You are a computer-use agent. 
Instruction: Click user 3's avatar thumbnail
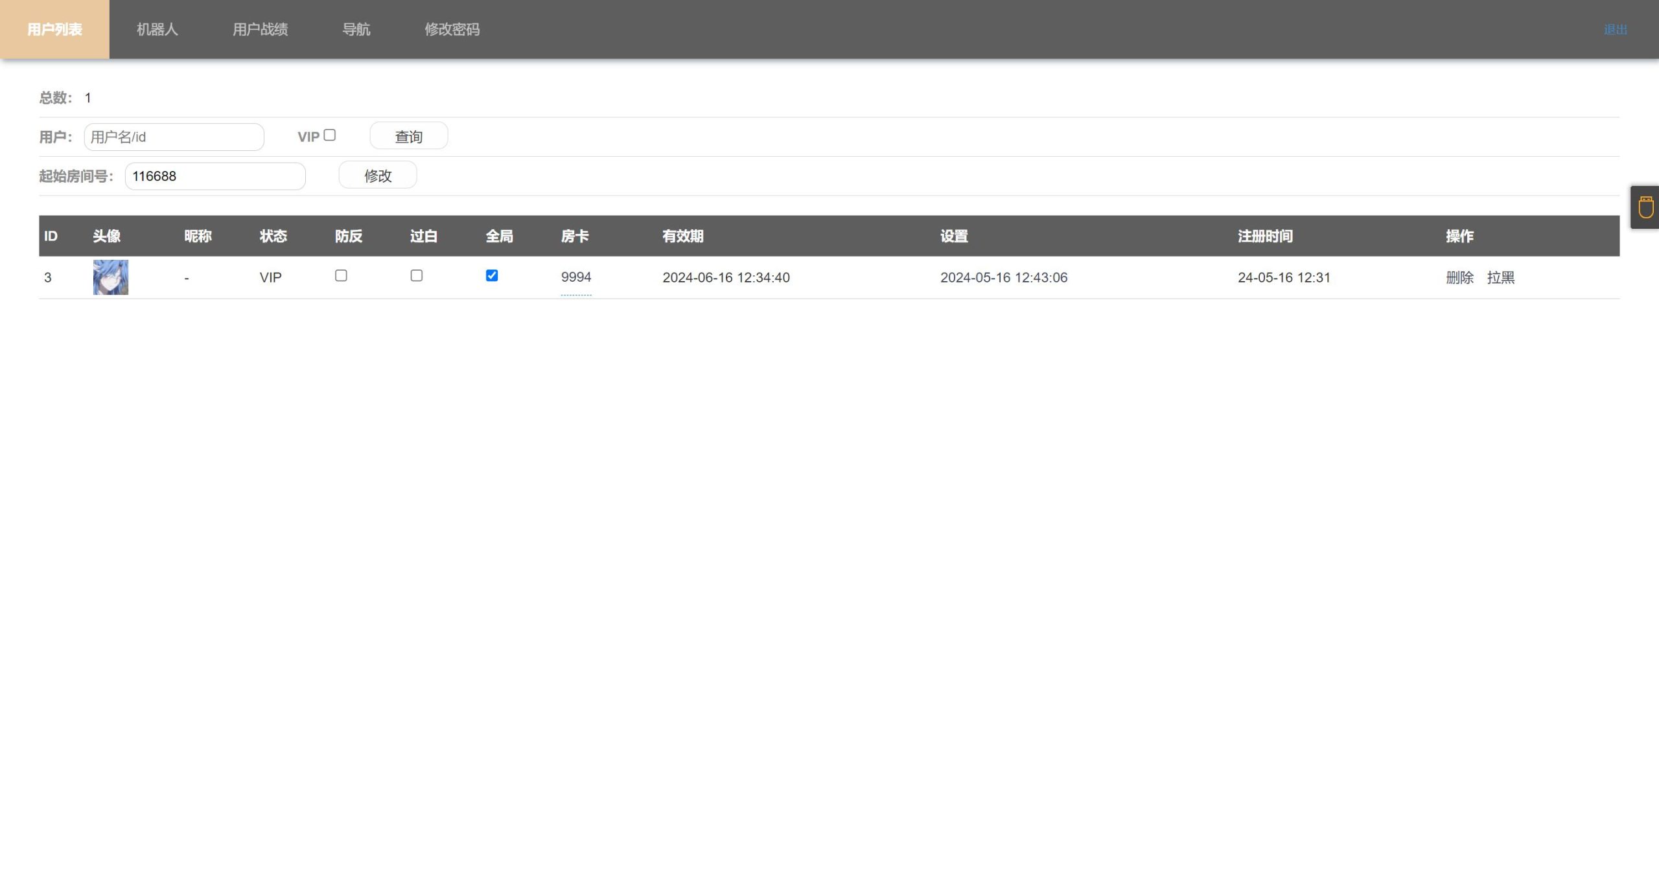[111, 277]
